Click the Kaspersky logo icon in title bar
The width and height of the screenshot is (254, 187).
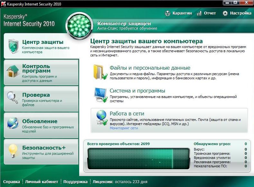4,4
